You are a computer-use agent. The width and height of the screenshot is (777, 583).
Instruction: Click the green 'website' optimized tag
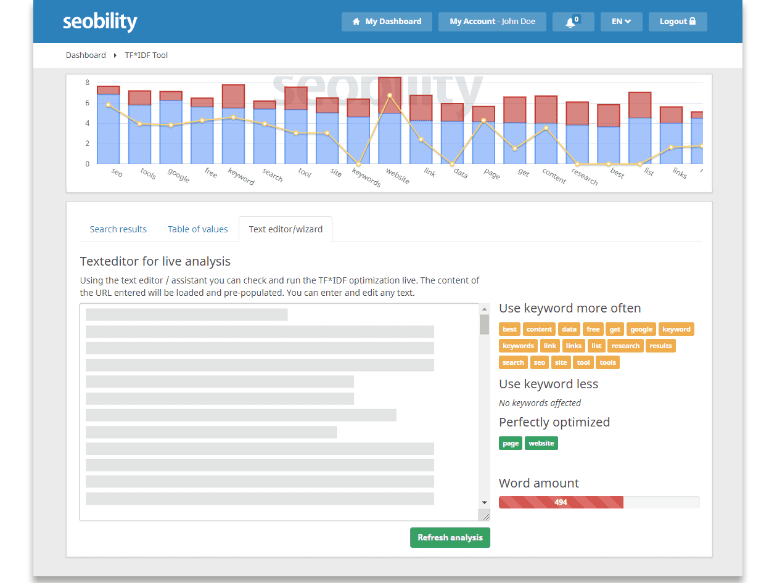[x=541, y=443]
